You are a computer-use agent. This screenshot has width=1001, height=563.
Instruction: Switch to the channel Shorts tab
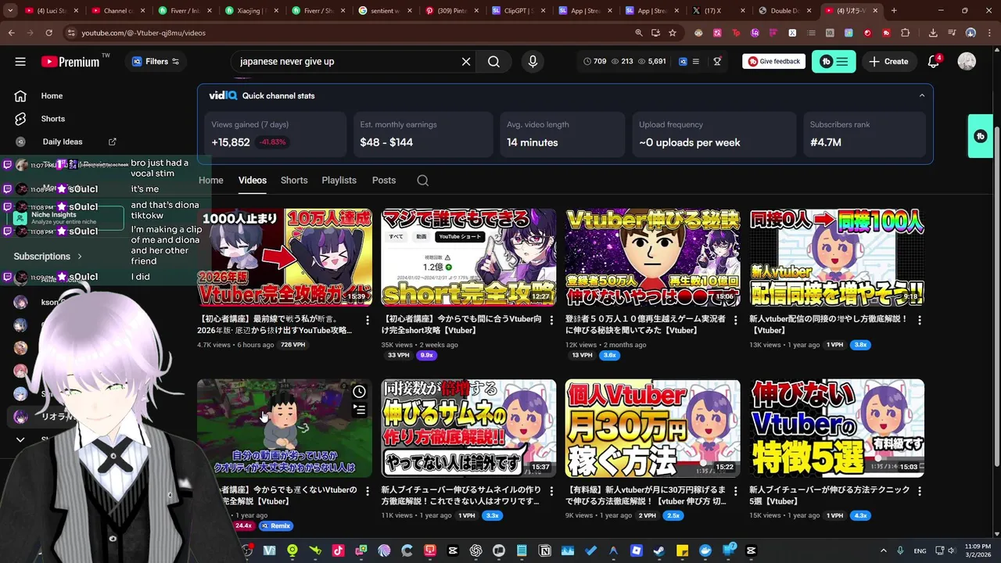pyautogui.click(x=294, y=180)
